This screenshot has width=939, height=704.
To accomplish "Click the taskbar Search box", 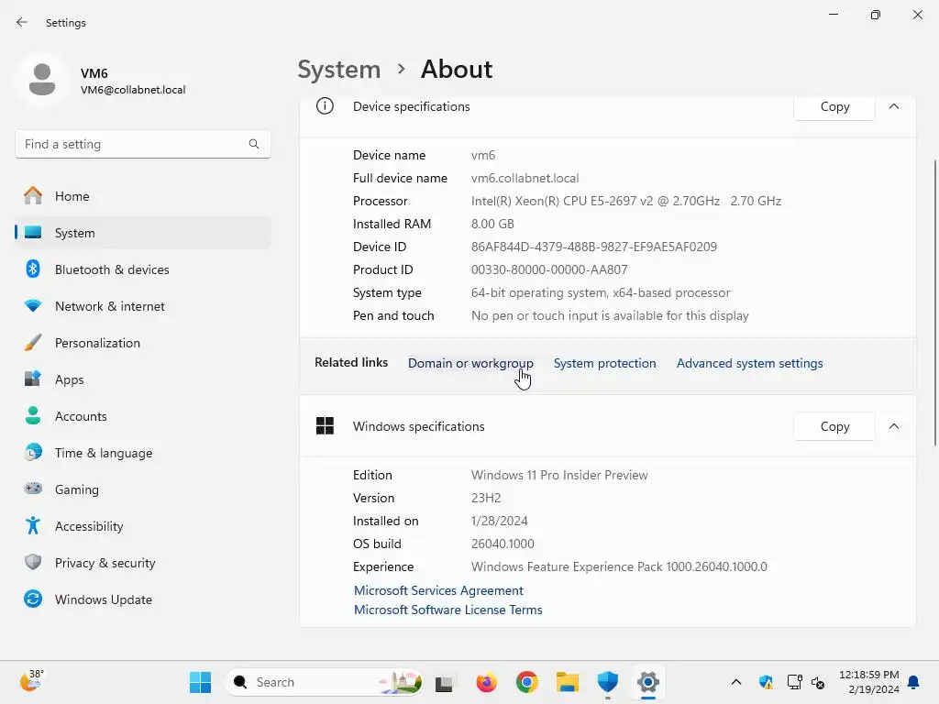I will [x=325, y=682].
